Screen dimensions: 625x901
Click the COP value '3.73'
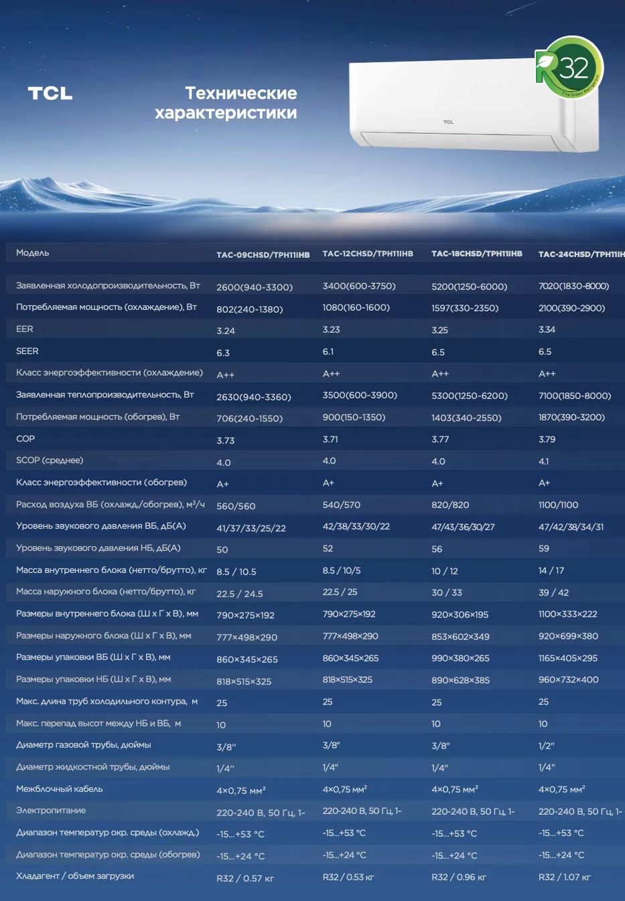click(x=226, y=440)
